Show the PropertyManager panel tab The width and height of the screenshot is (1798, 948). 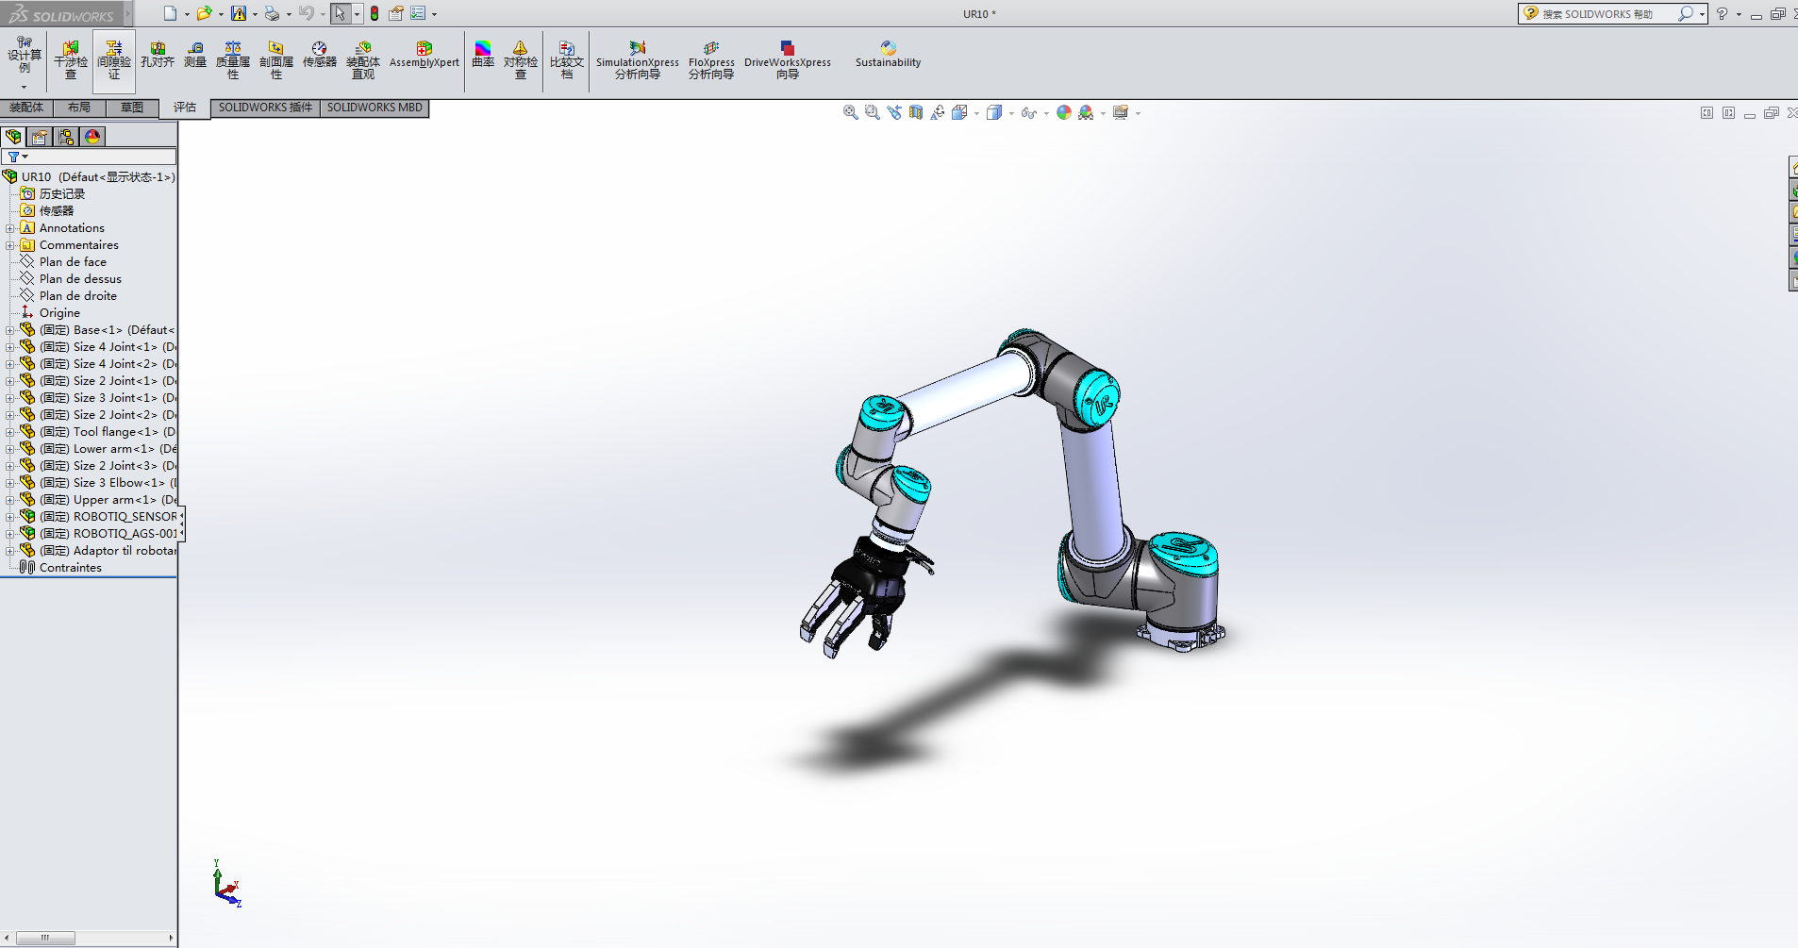[40, 137]
